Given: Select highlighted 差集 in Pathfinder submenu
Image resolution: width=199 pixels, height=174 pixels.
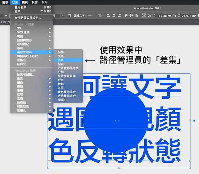Looking at the screenshot, I should click(x=68, y=60).
